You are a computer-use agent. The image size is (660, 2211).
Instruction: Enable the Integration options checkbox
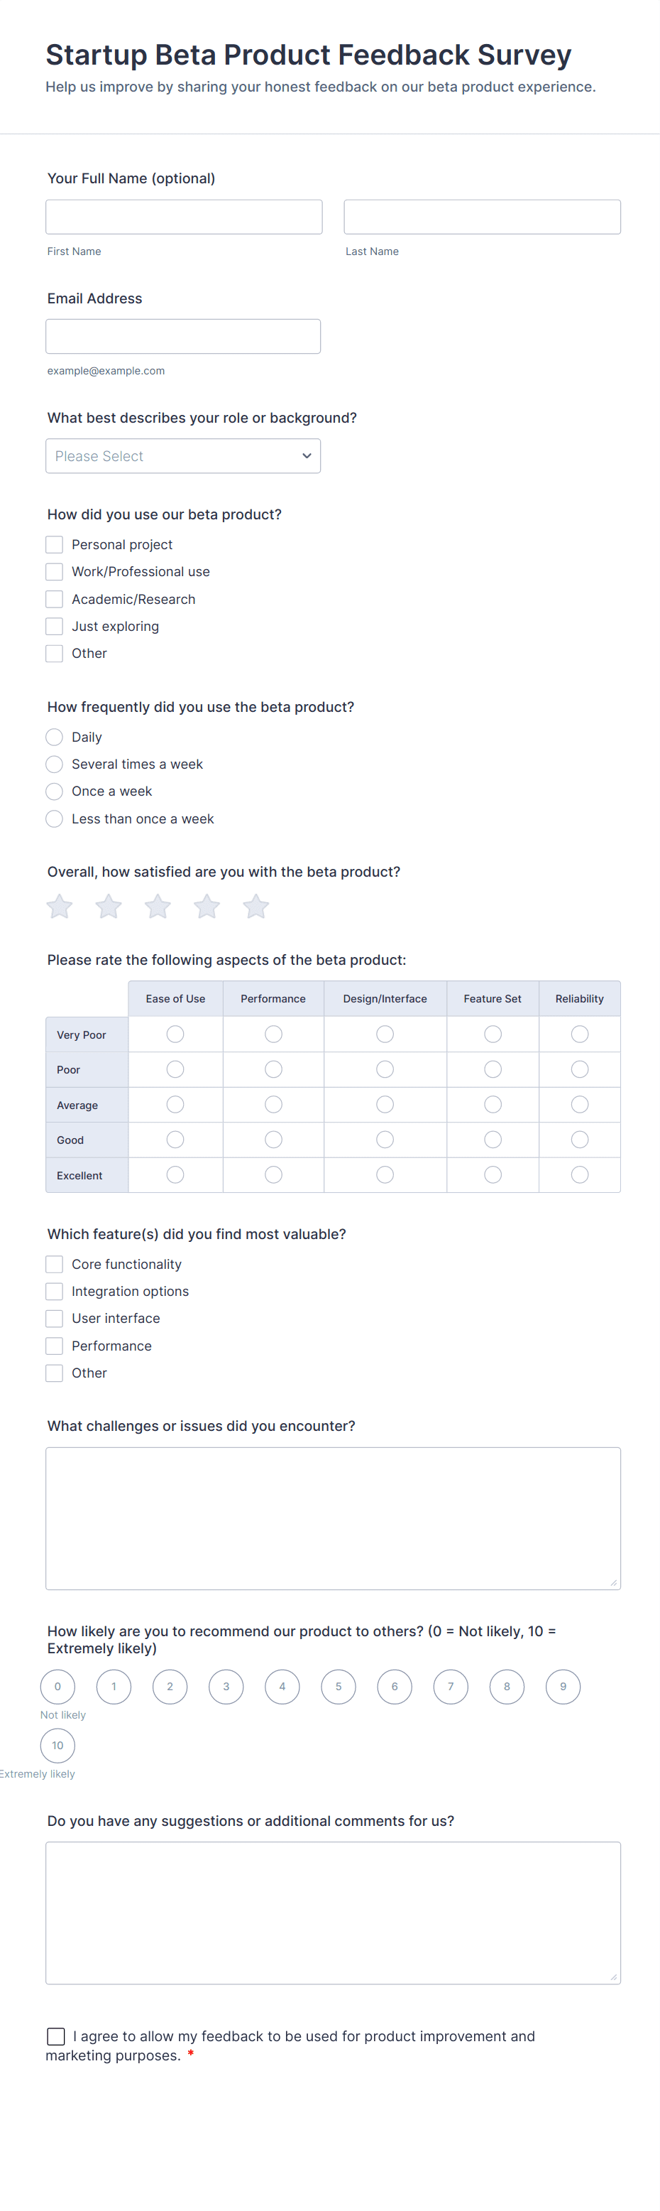55,1292
